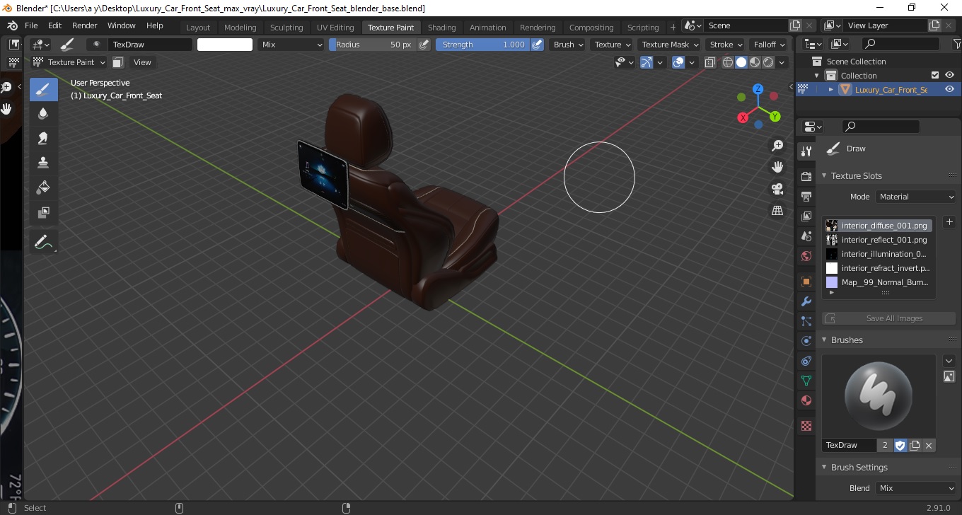
Task: Open the Scene properties tab
Action: 806,236
